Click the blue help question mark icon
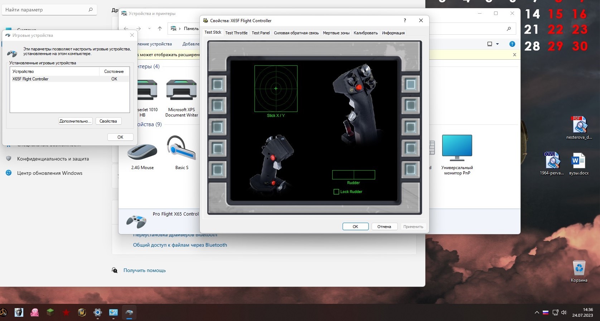Screen dimensions: 600x321 pyautogui.click(x=512, y=44)
